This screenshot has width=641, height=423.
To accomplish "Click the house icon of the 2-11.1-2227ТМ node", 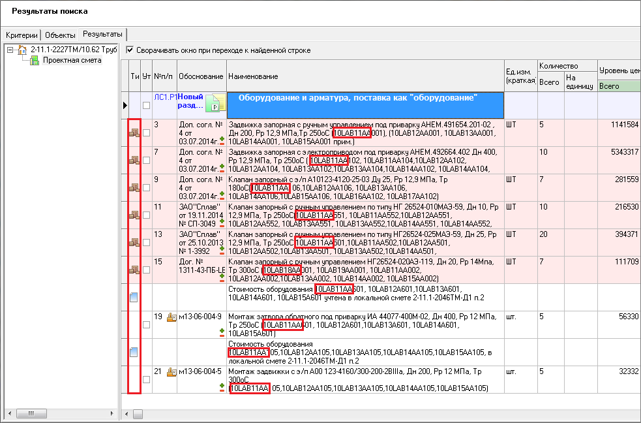I will pyautogui.click(x=22, y=50).
